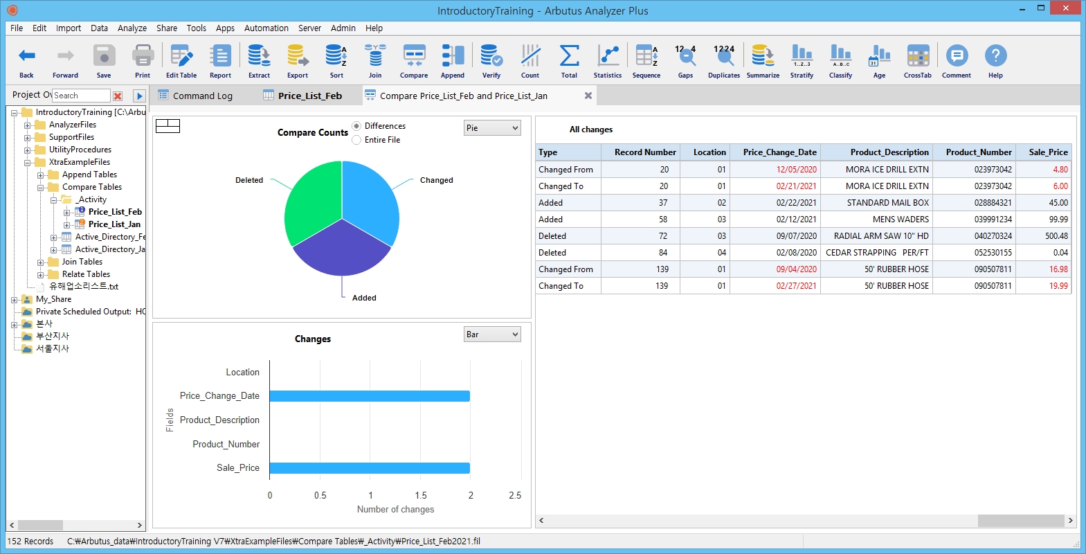This screenshot has height=554, width=1086.
Task: Open the CrossTab tool icon
Action: click(918, 55)
